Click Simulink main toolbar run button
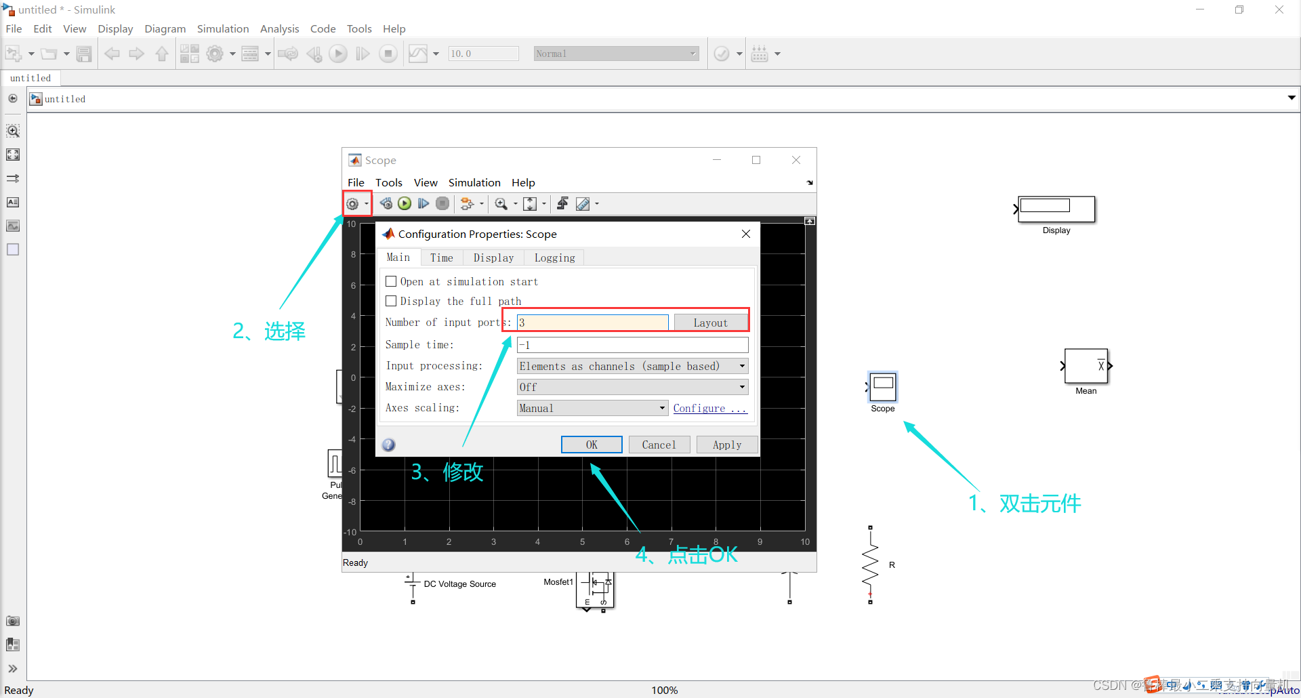This screenshot has width=1301, height=698. tap(338, 54)
